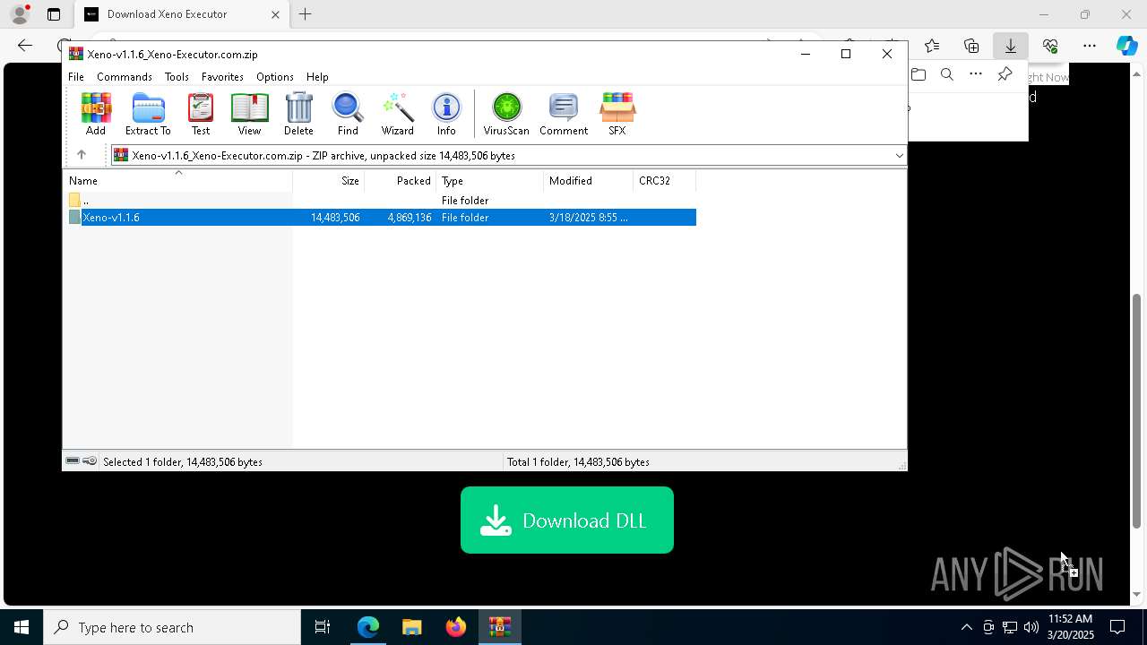This screenshot has width=1147, height=645.
Task: Close the Download Xeno Executor tab
Action: (x=275, y=14)
